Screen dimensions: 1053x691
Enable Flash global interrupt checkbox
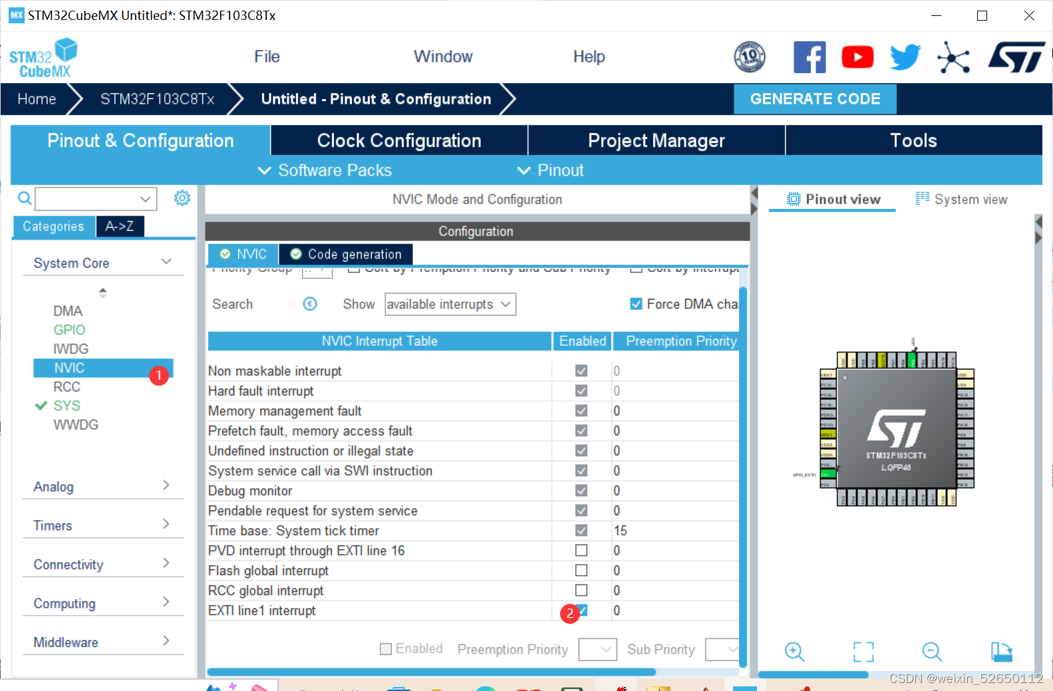click(581, 571)
